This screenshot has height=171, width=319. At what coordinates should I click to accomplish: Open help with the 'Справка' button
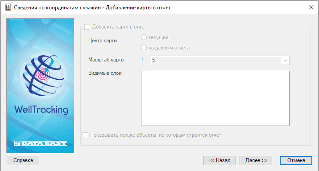(23, 160)
